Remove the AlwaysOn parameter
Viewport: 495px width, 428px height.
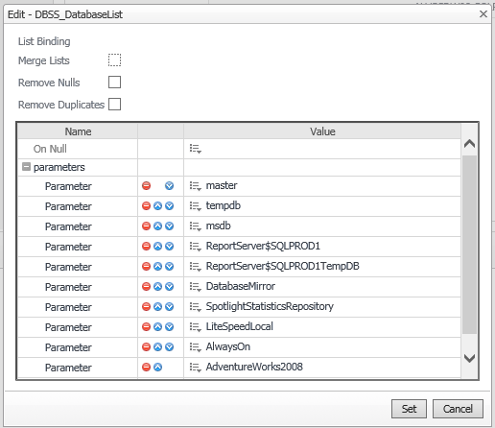coord(146,347)
